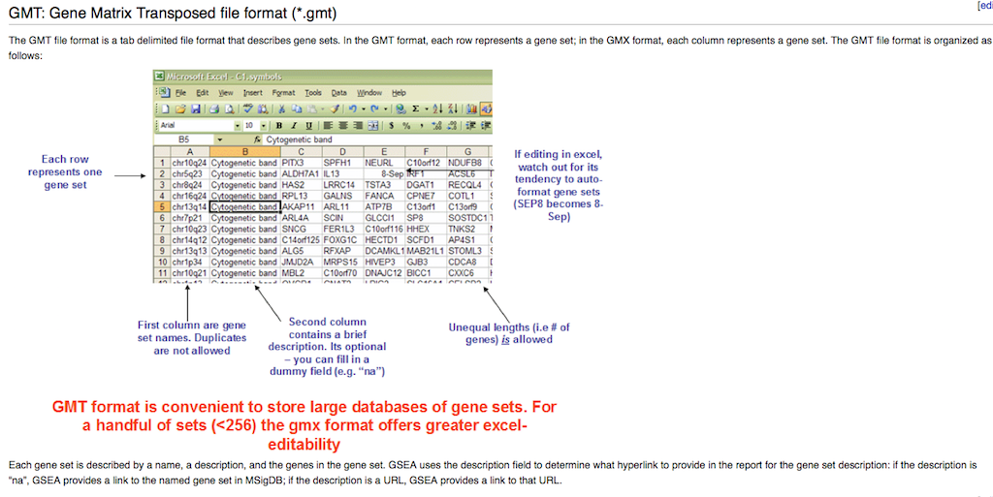Toggle Italic formatting button
Viewport: 993px width, 497px height.
[x=294, y=126]
